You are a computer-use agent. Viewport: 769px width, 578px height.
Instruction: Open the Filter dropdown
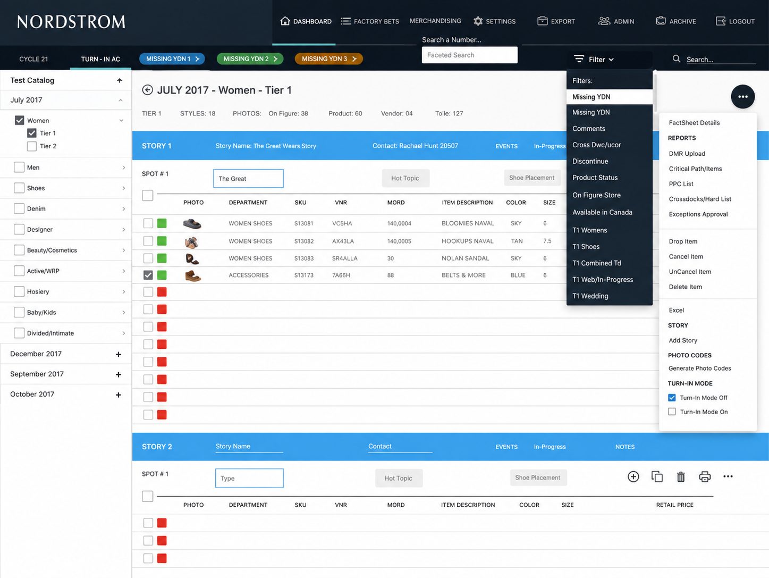tap(594, 59)
